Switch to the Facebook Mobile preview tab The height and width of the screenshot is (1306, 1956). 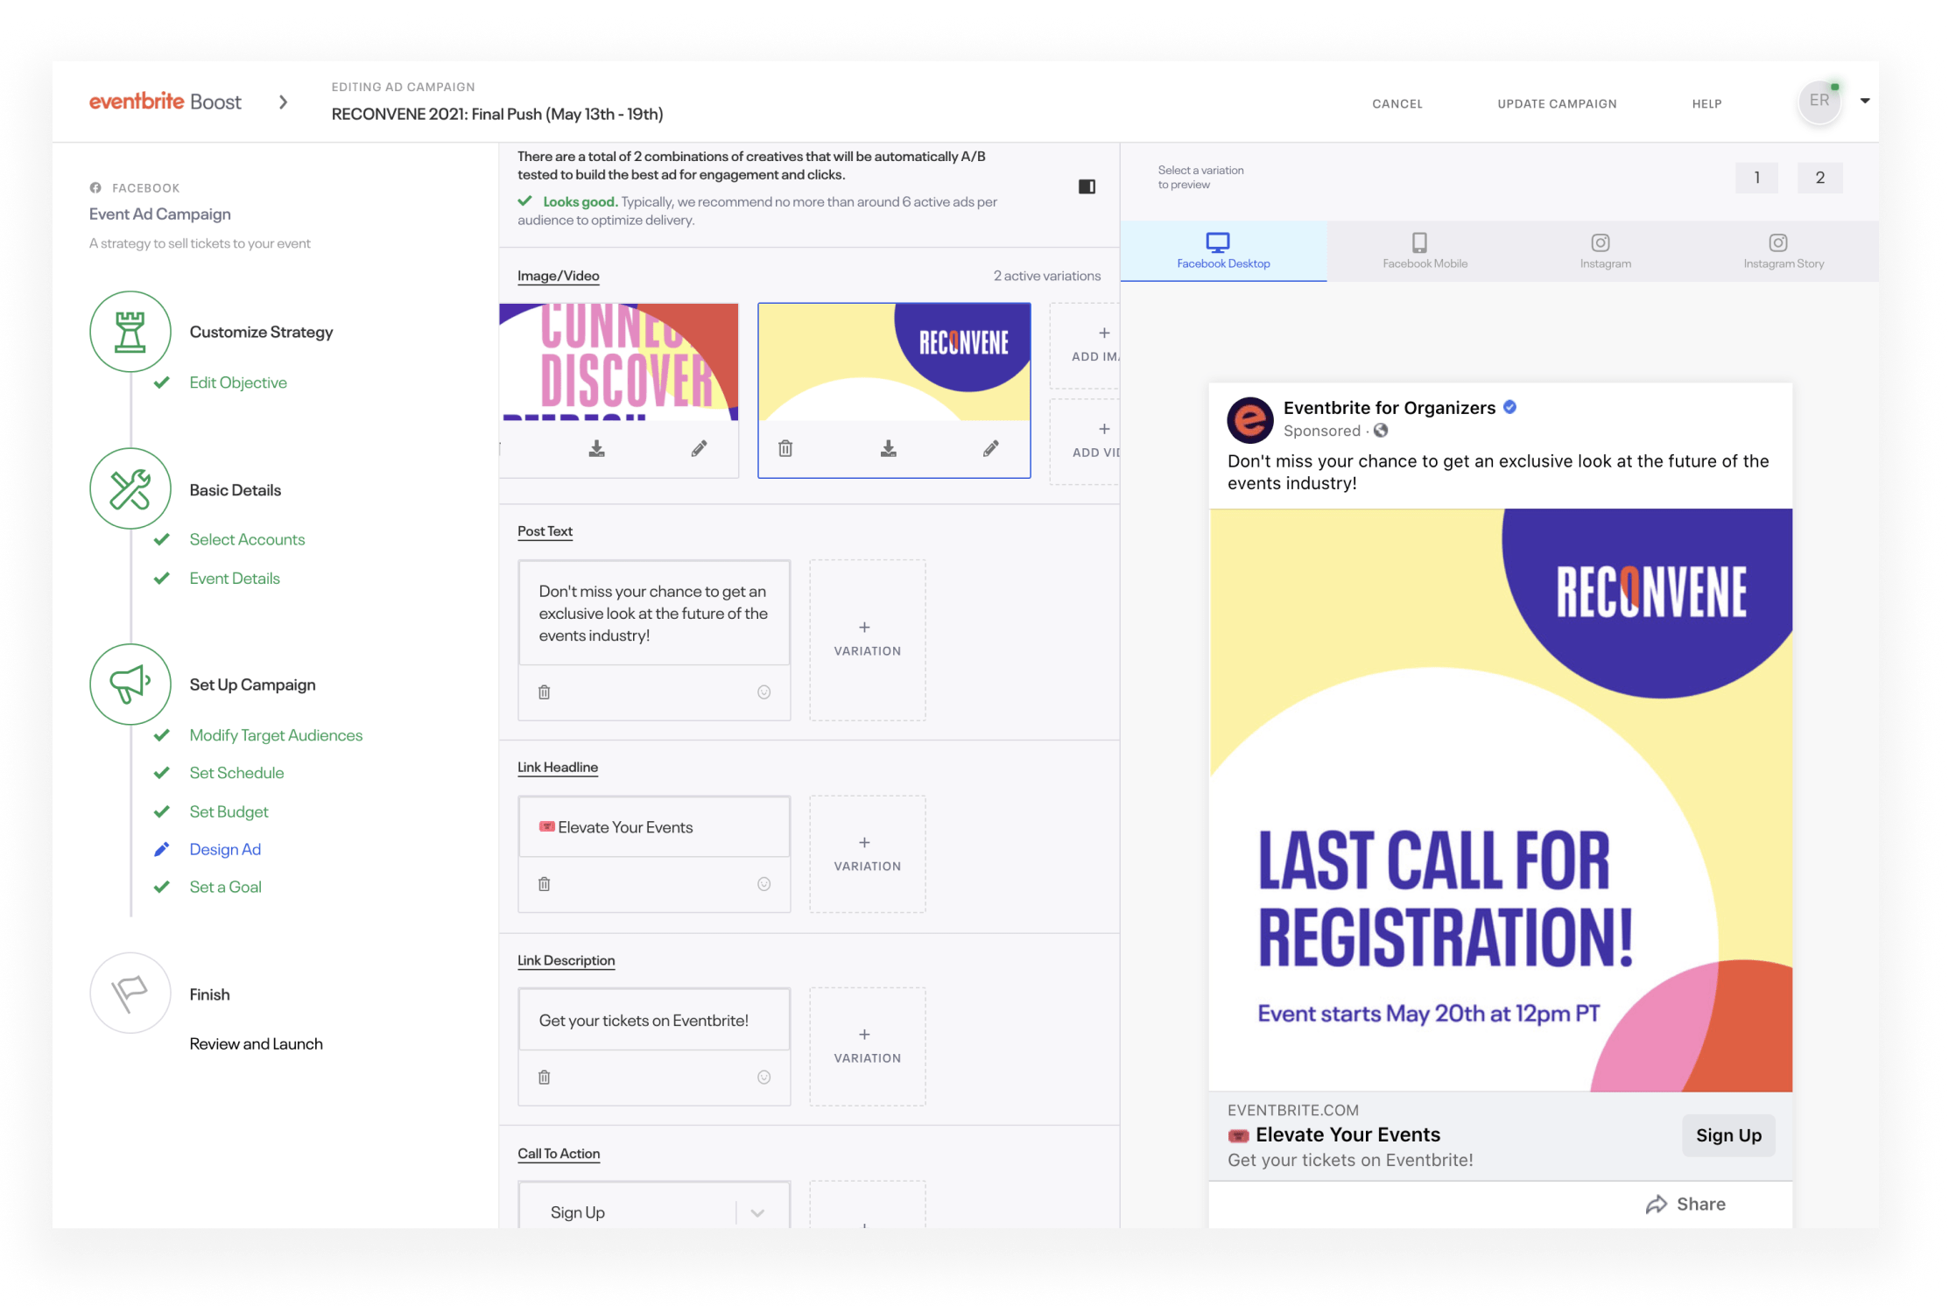(x=1424, y=251)
